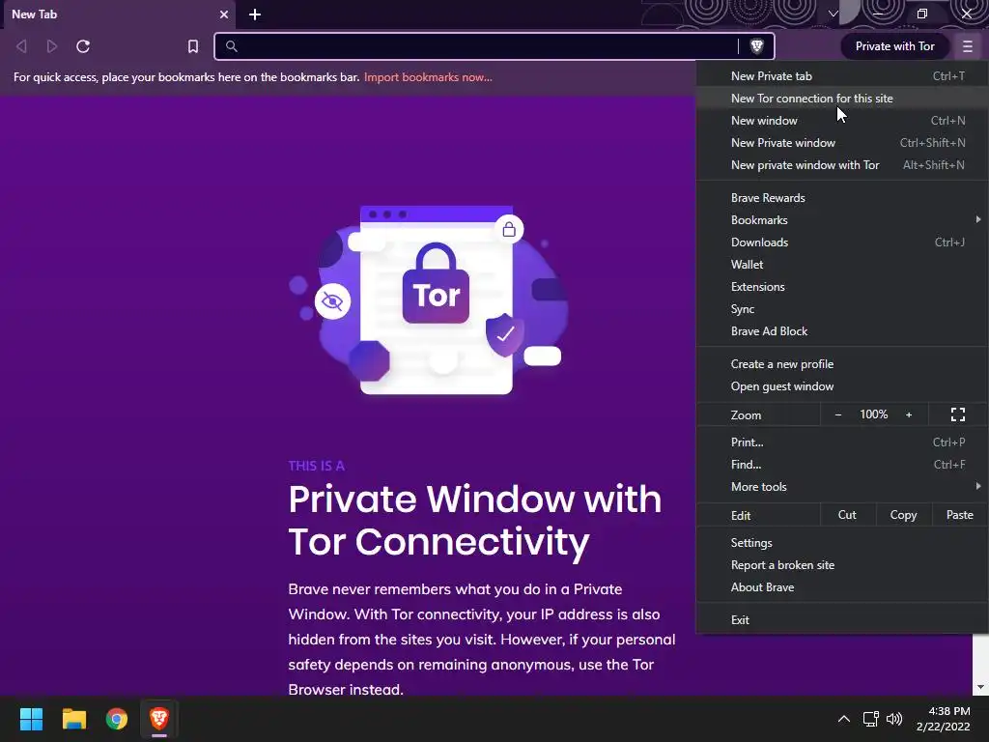Bookmark this tab with the bookmark icon

(x=193, y=46)
